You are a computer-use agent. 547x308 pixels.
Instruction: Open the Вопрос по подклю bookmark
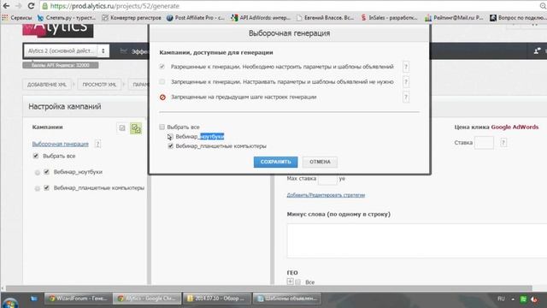(518, 17)
